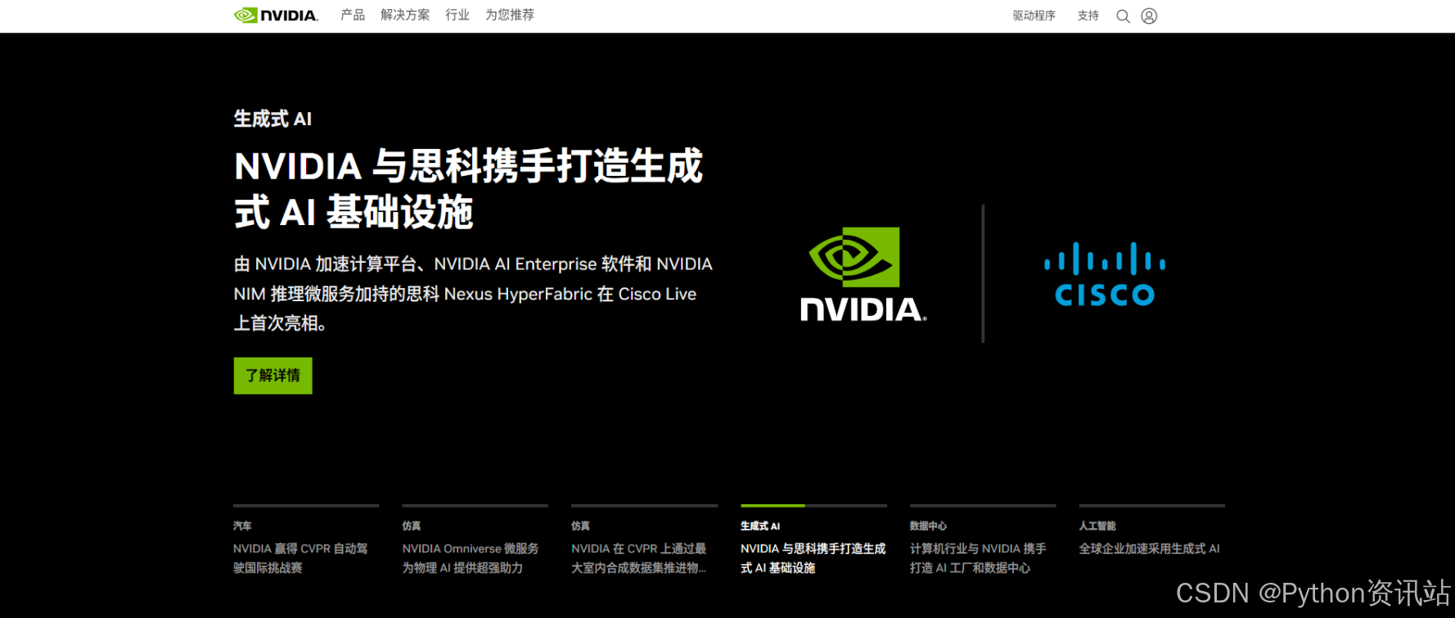1455x618 pixels.
Task: Select the NVIDIA Omniverse 微服务 carousel slide
Action: coord(475,540)
